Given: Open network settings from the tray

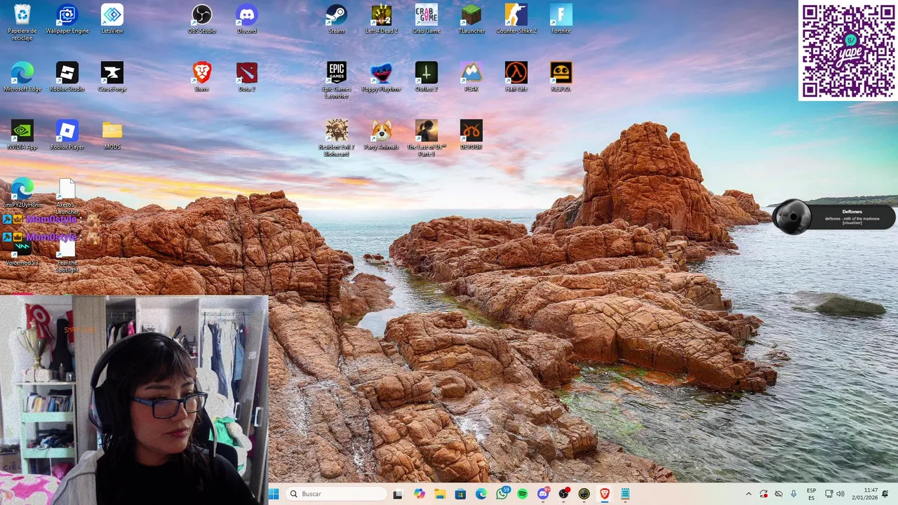Looking at the screenshot, I should [829, 494].
